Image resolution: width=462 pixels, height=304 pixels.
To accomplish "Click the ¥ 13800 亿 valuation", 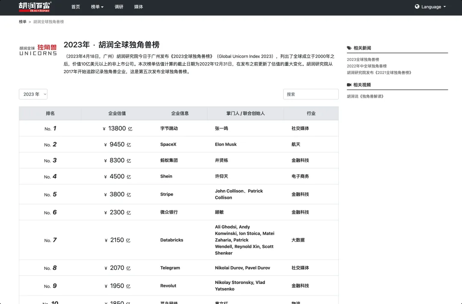I will 118,129.
